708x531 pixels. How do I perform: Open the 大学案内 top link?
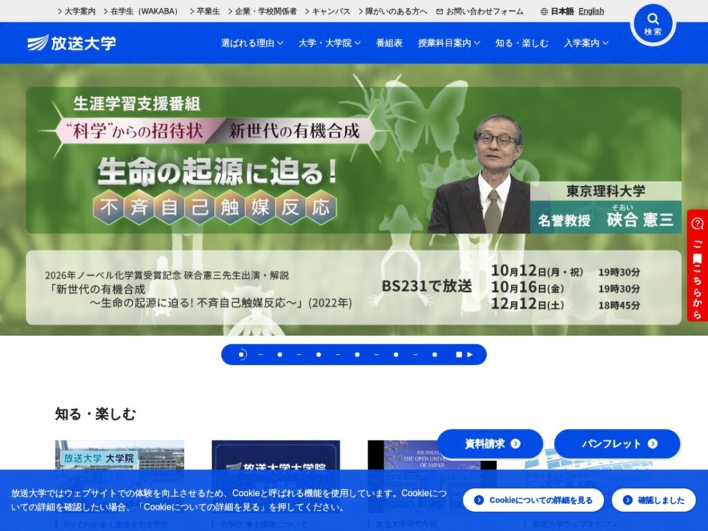(x=77, y=12)
